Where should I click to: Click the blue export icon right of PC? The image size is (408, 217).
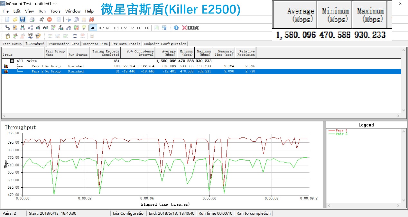(164, 28)
